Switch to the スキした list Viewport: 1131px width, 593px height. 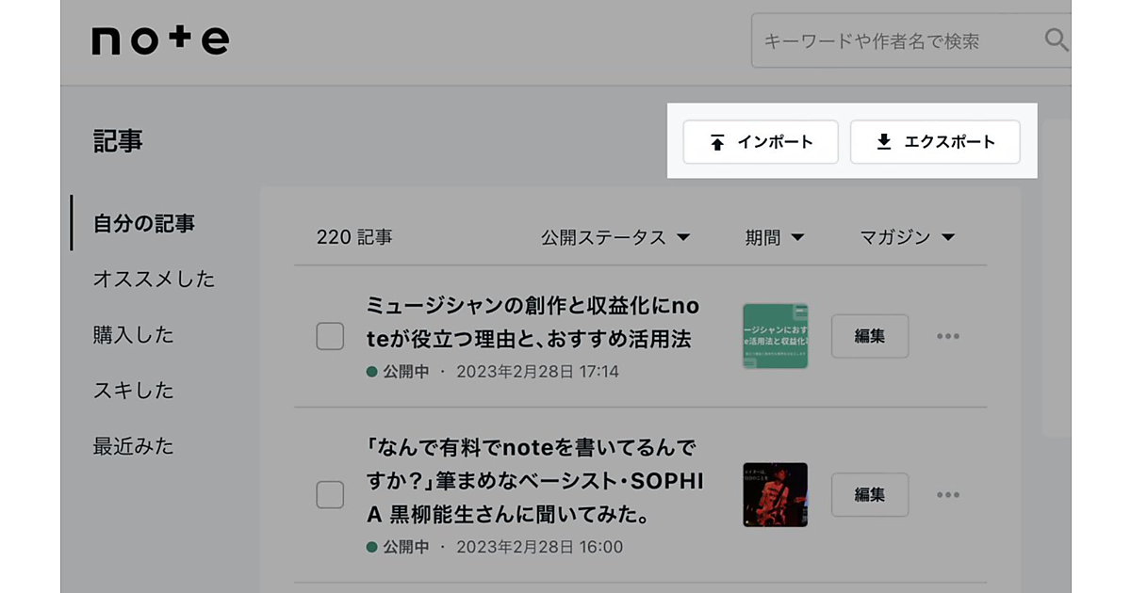(133, 390)
